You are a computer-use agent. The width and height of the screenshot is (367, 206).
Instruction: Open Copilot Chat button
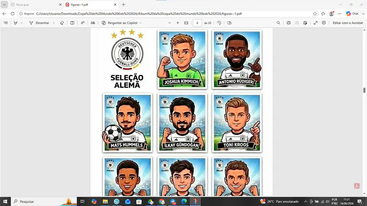[x=352, y=14]
